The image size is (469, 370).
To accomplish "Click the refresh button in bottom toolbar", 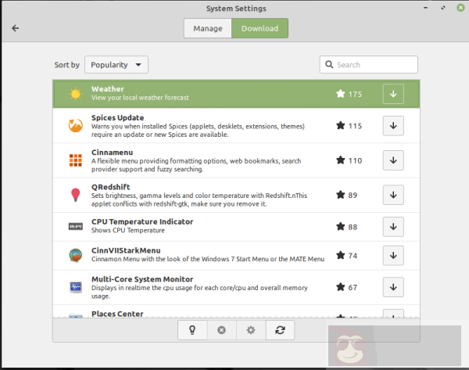I will pos(280,330).
